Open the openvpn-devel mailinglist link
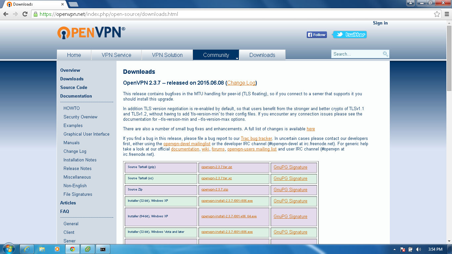This screenshot has height=254, width=452. pyautogui.click(x=187, y=144)
